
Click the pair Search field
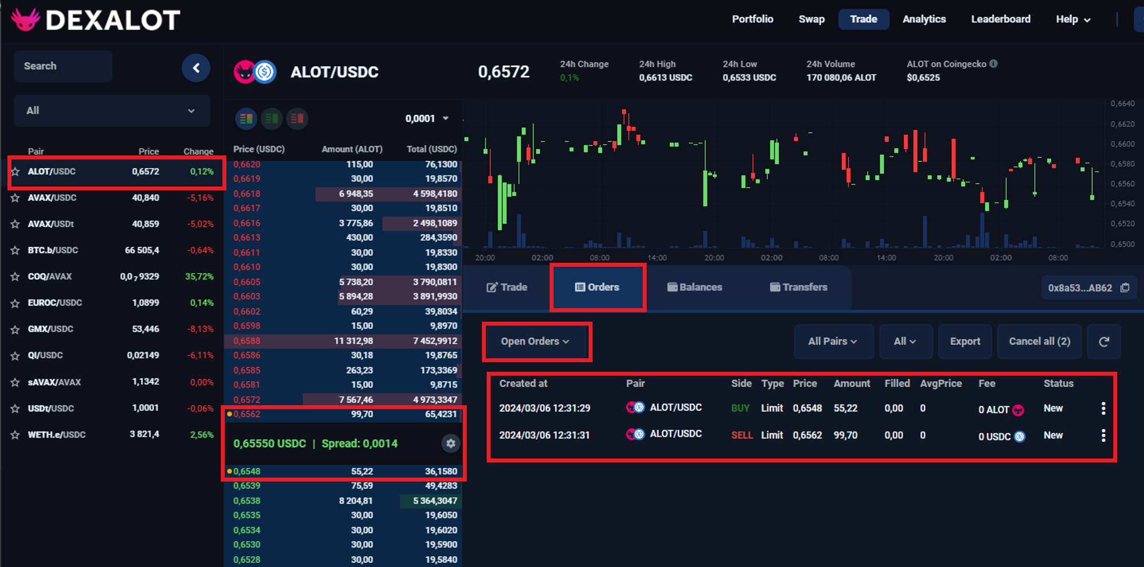click(x=63, y=66)
